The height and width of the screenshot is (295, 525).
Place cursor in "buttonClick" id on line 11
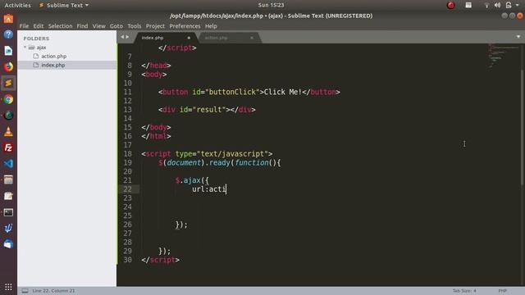[x=232, y=92]
